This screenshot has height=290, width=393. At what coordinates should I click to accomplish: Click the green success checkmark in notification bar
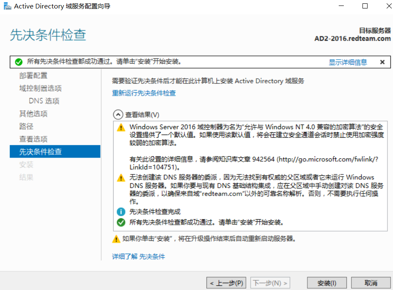point(19,62)
